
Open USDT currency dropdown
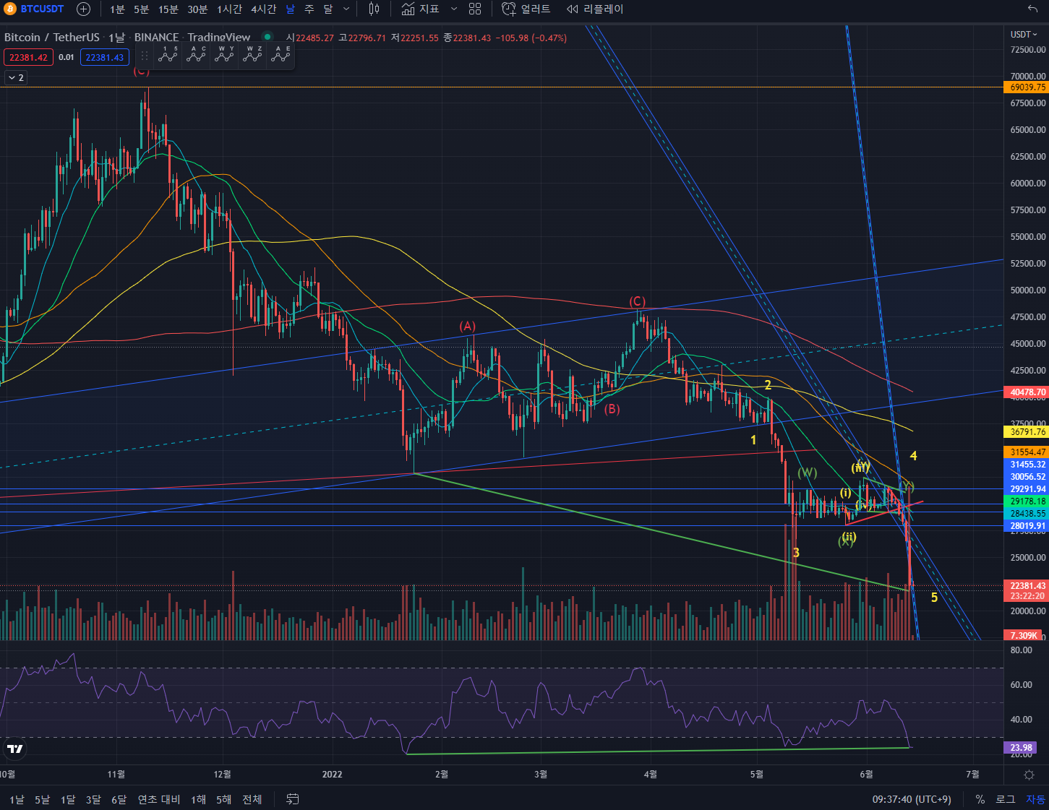coord(1024,35)
